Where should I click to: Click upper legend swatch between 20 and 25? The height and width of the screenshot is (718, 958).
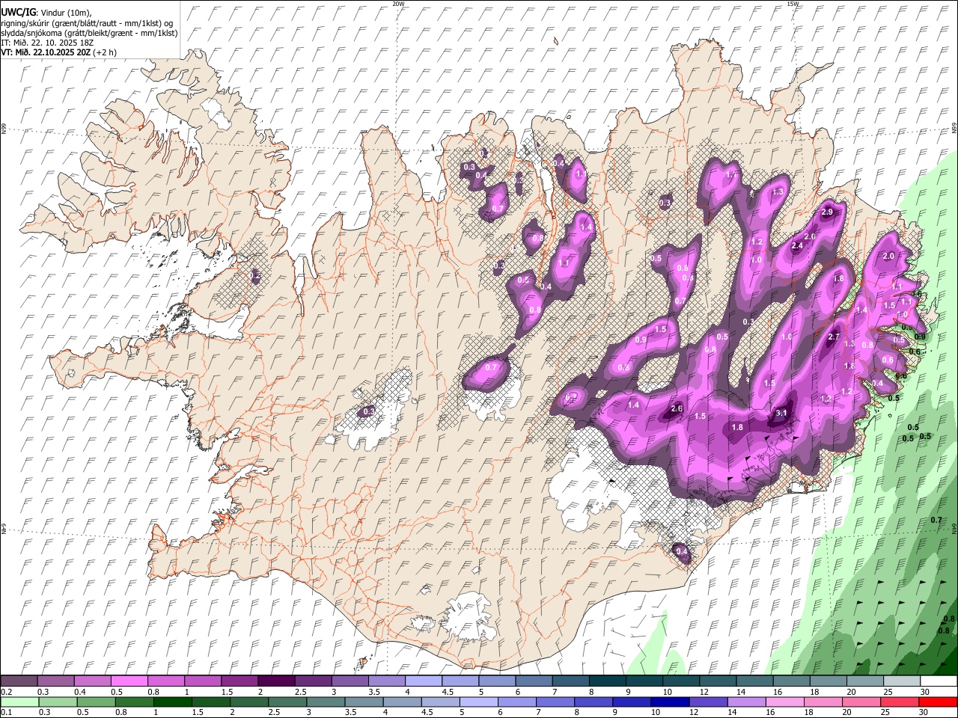point(865,681)
